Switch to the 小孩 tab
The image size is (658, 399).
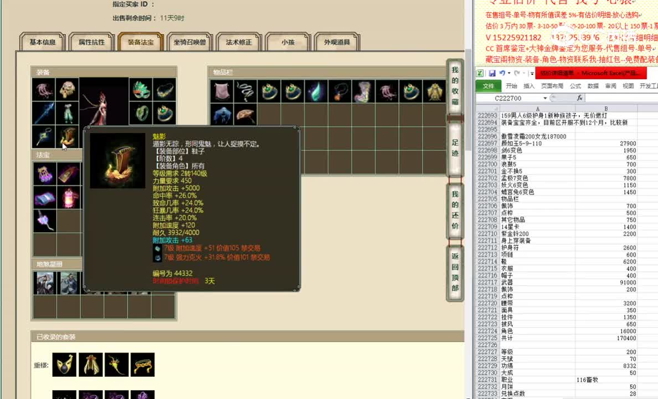288,42
